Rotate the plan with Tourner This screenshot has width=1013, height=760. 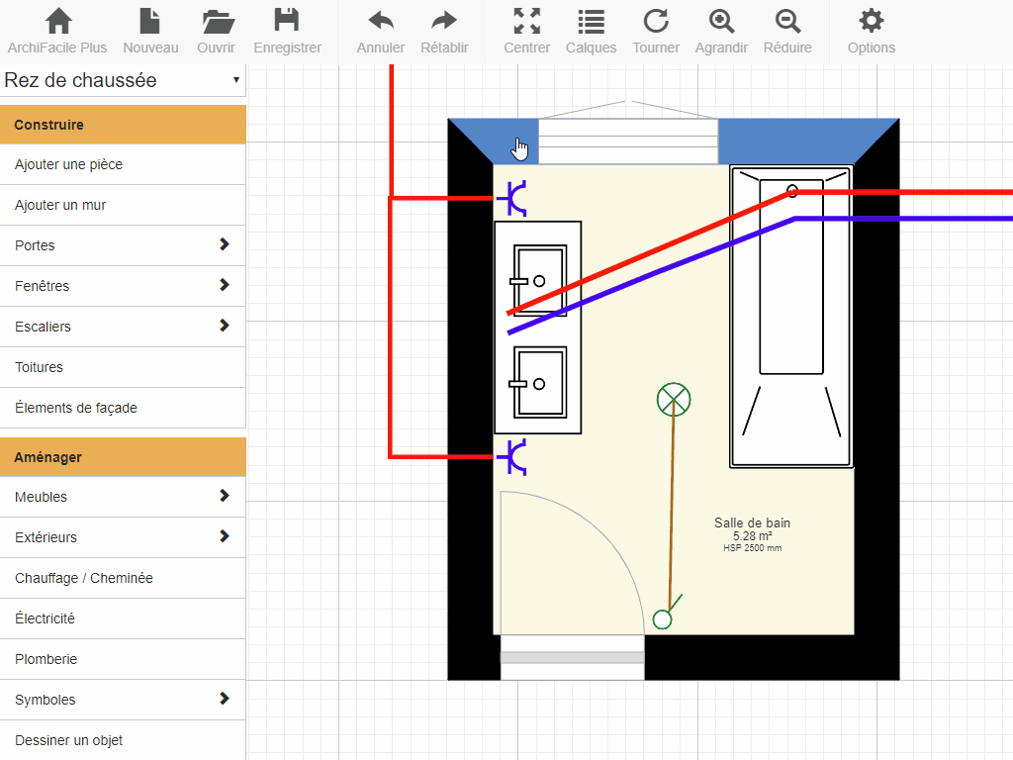coord(656,31)
